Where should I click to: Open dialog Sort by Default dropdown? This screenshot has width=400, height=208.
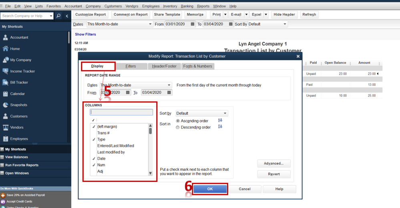225,113
